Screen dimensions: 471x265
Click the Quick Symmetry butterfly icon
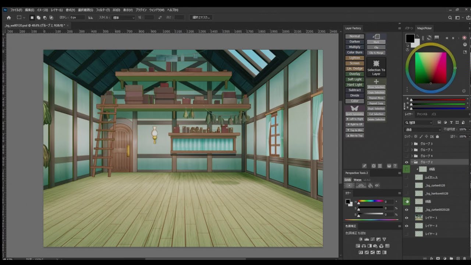coord(355,108)
